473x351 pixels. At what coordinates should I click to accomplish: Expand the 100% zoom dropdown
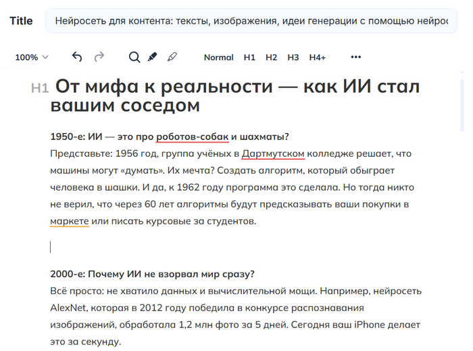pyautogui.click(x=32, y=57)
